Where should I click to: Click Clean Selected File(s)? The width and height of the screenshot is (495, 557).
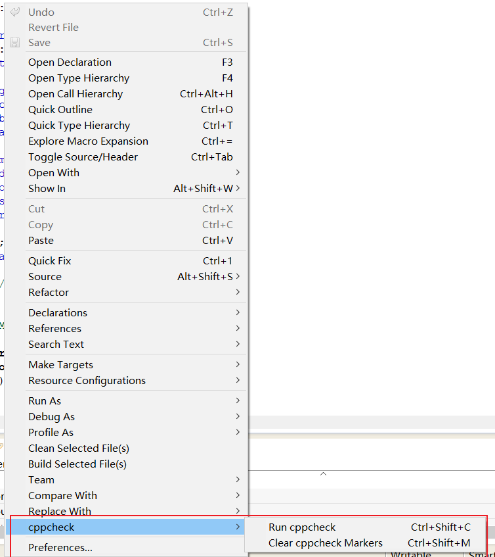click(x=126, y=448)
